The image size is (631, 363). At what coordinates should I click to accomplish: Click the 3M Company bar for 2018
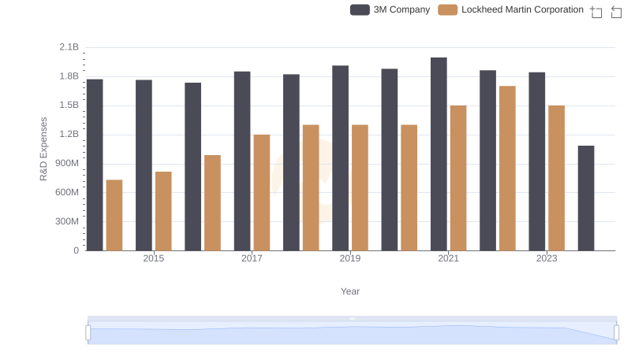[x=291, y=163]
